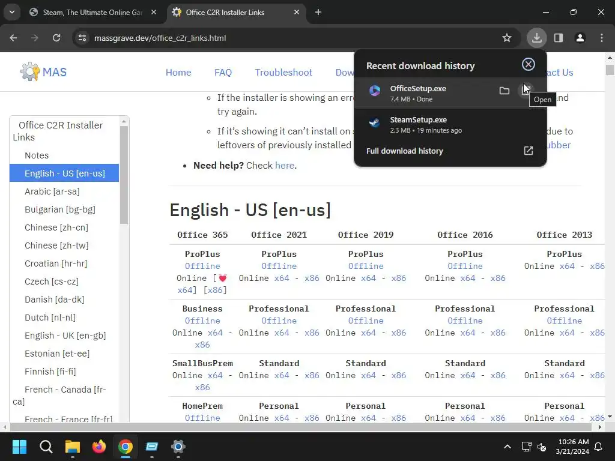Open full download history in new tab
Image resolution: width=615 pixels, height=461 pixels.
529,151
